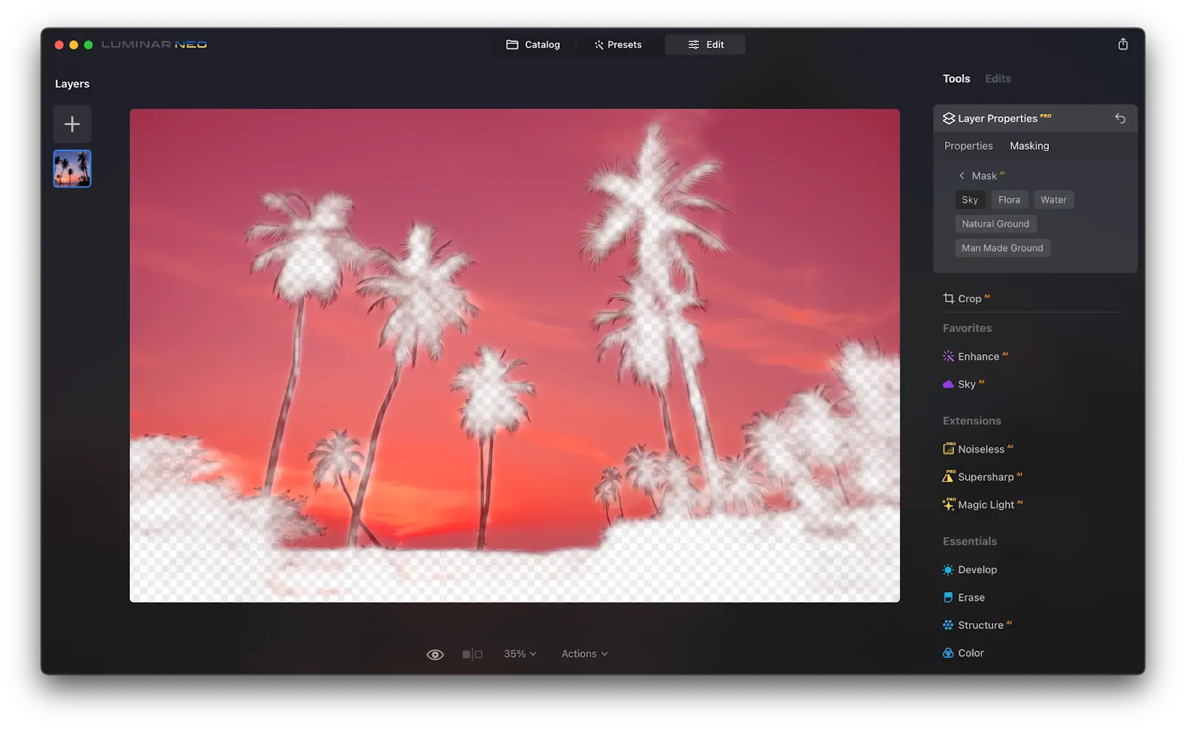This screenshot has height=729, width=1186.
Task: Click the Layers panel heading
Action: pos(72,84)
